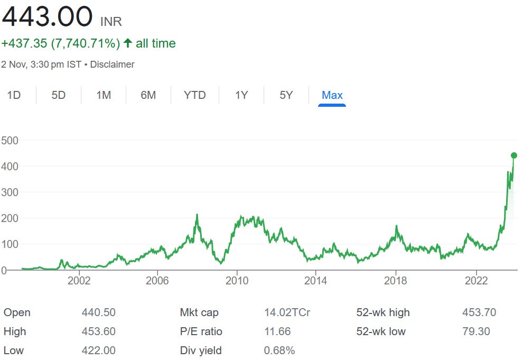The width and height of the screenshot is (523, 360).
Task: Open the 5Y range tab
Action: pos(286,95)
